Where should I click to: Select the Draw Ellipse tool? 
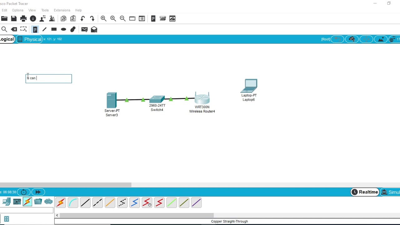click(63, 29)
